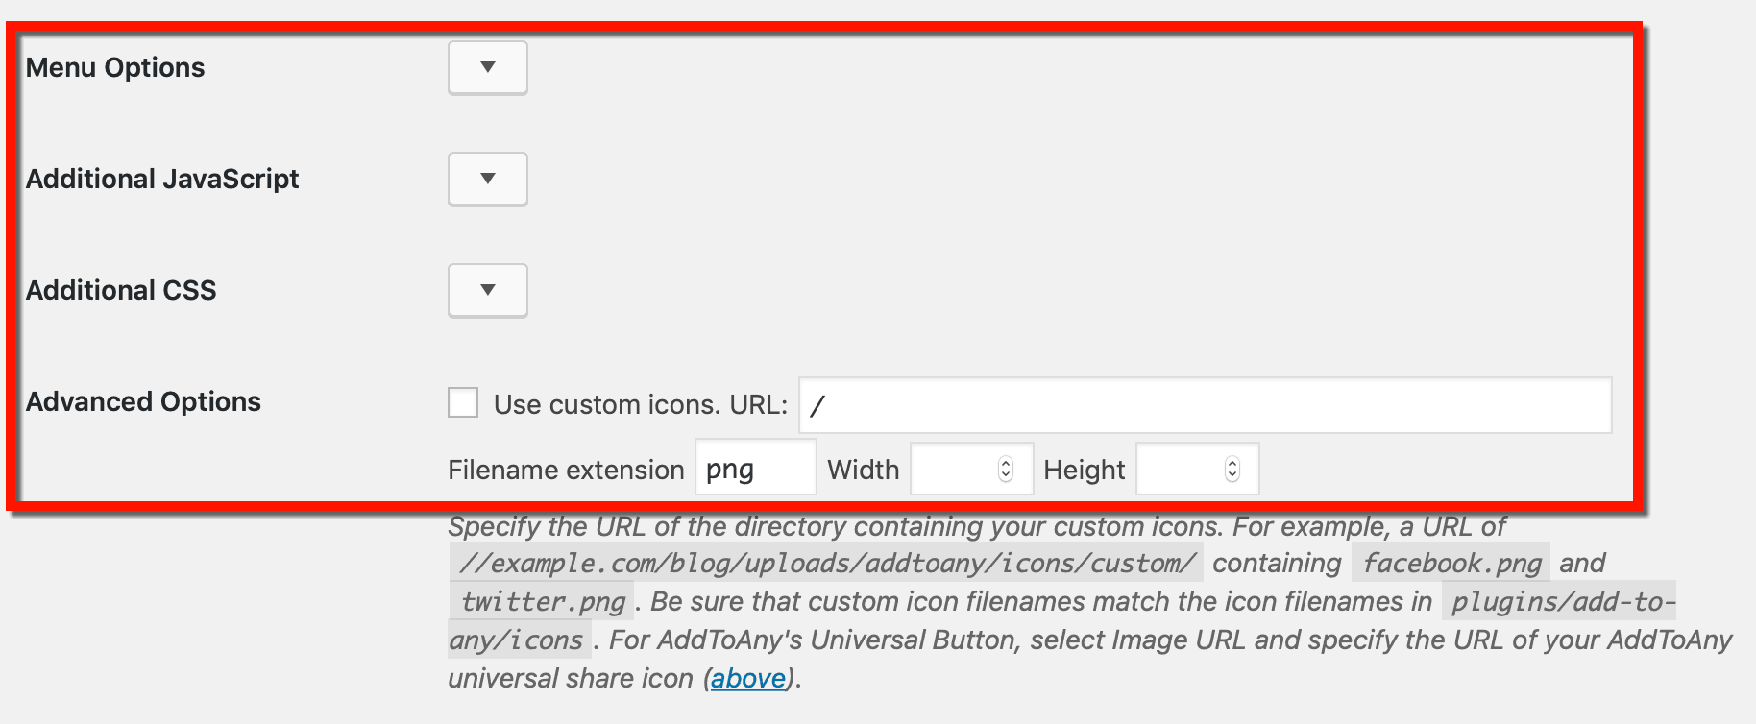Open the above hyperlink
The width and height of the screenshot is (1756, 724).
[748, 678]
